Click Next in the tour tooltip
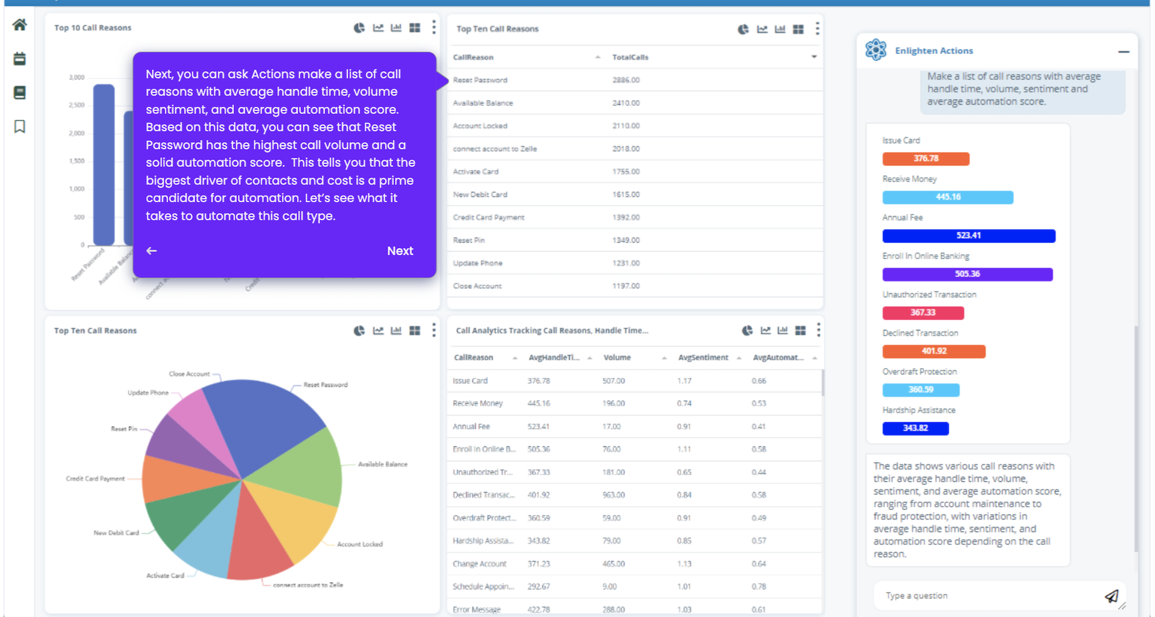Image resolution: width=1155 pixels, height=617 pixels. coord(400,251)
